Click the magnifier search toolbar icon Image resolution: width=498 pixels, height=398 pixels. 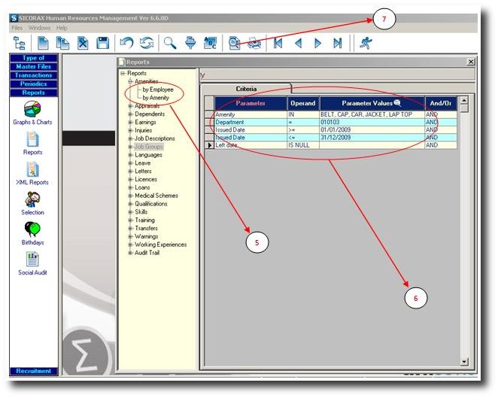171,44
